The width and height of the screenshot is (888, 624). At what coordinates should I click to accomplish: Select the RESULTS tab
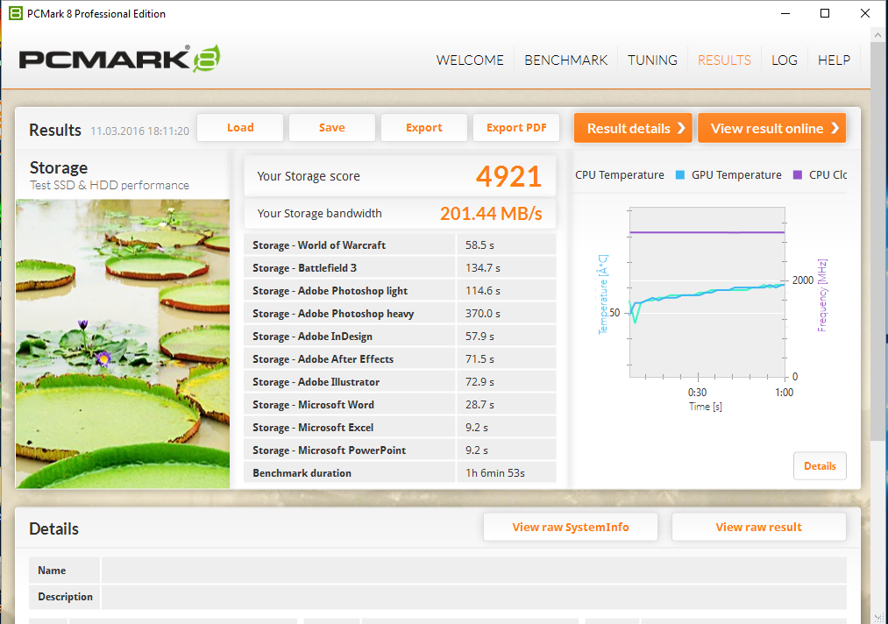(x=724, y=60)
